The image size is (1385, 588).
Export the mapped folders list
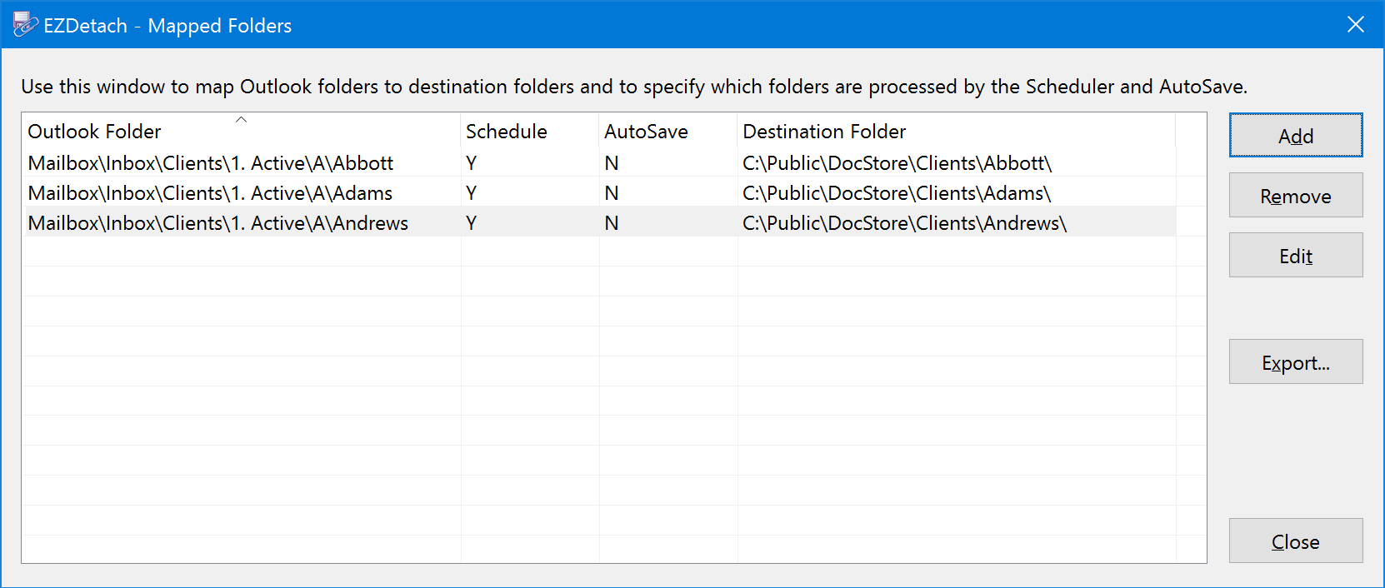1296,361
